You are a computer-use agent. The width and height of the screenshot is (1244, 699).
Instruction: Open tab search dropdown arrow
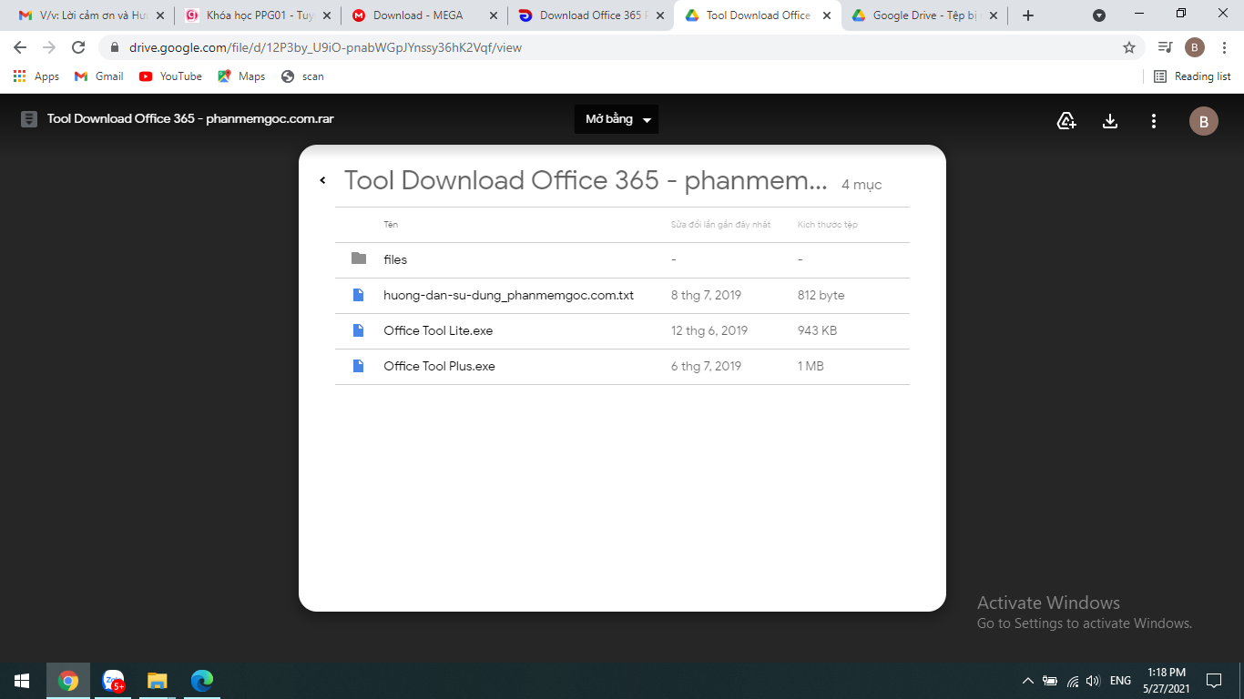point(1099,15)
